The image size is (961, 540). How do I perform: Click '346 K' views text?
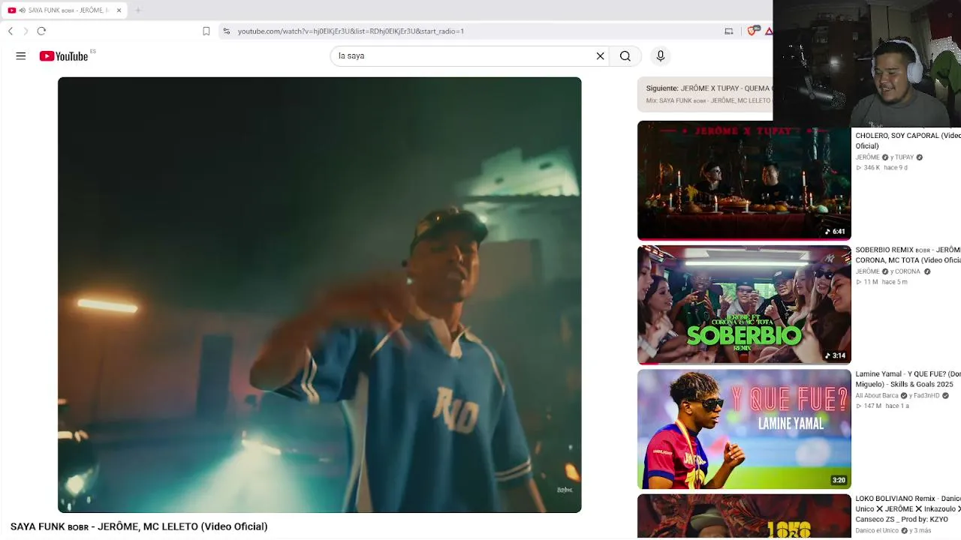[871, 167]
